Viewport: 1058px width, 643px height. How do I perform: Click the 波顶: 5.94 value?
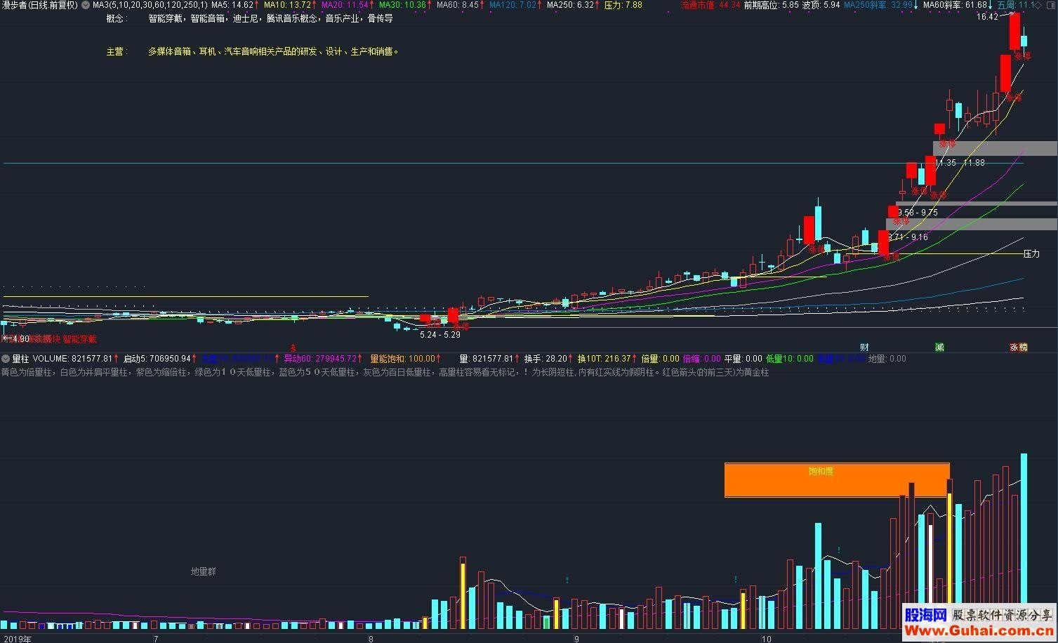click(x=821, y=5)
